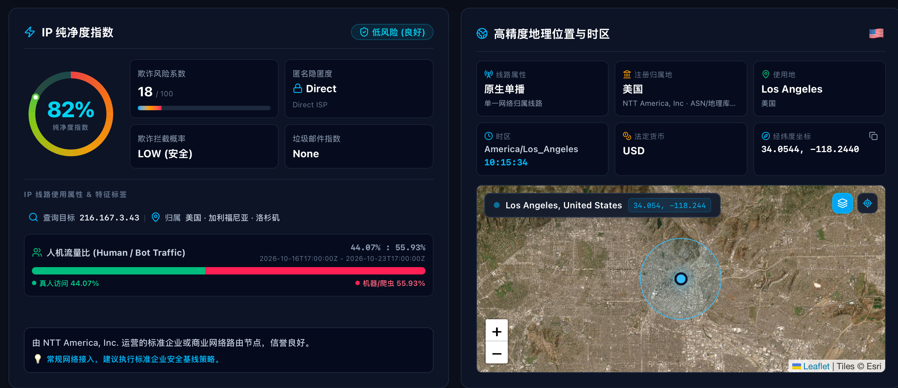Click the green 真人访问 part of traffic bar
898x388 pixels.
[x=119, y=271]
